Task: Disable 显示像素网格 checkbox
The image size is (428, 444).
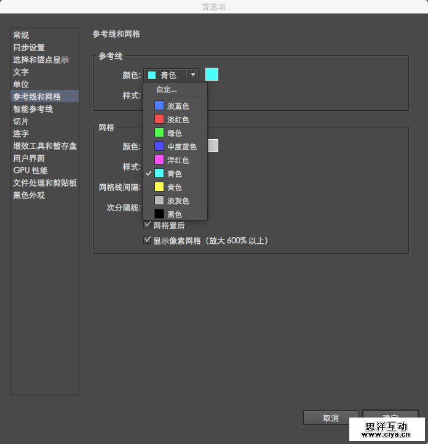Action: tap(147, 240)
